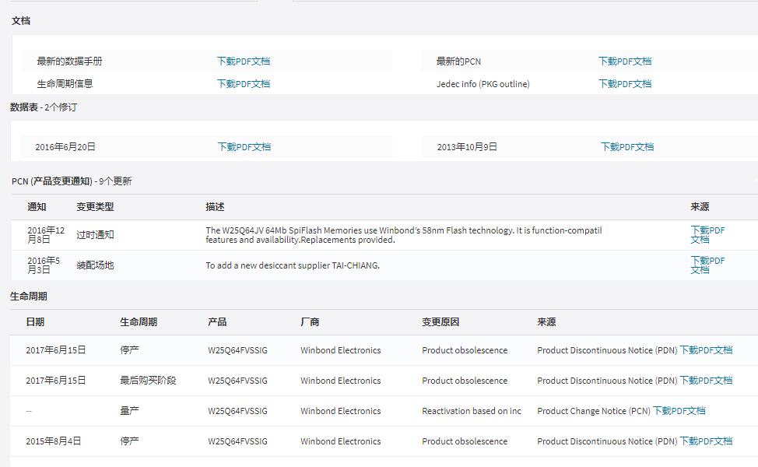This screenshot has width=758, height=467.
Task: Select Winbond Electronics in the 最后购买阶段 row
Action: [340, 381]
